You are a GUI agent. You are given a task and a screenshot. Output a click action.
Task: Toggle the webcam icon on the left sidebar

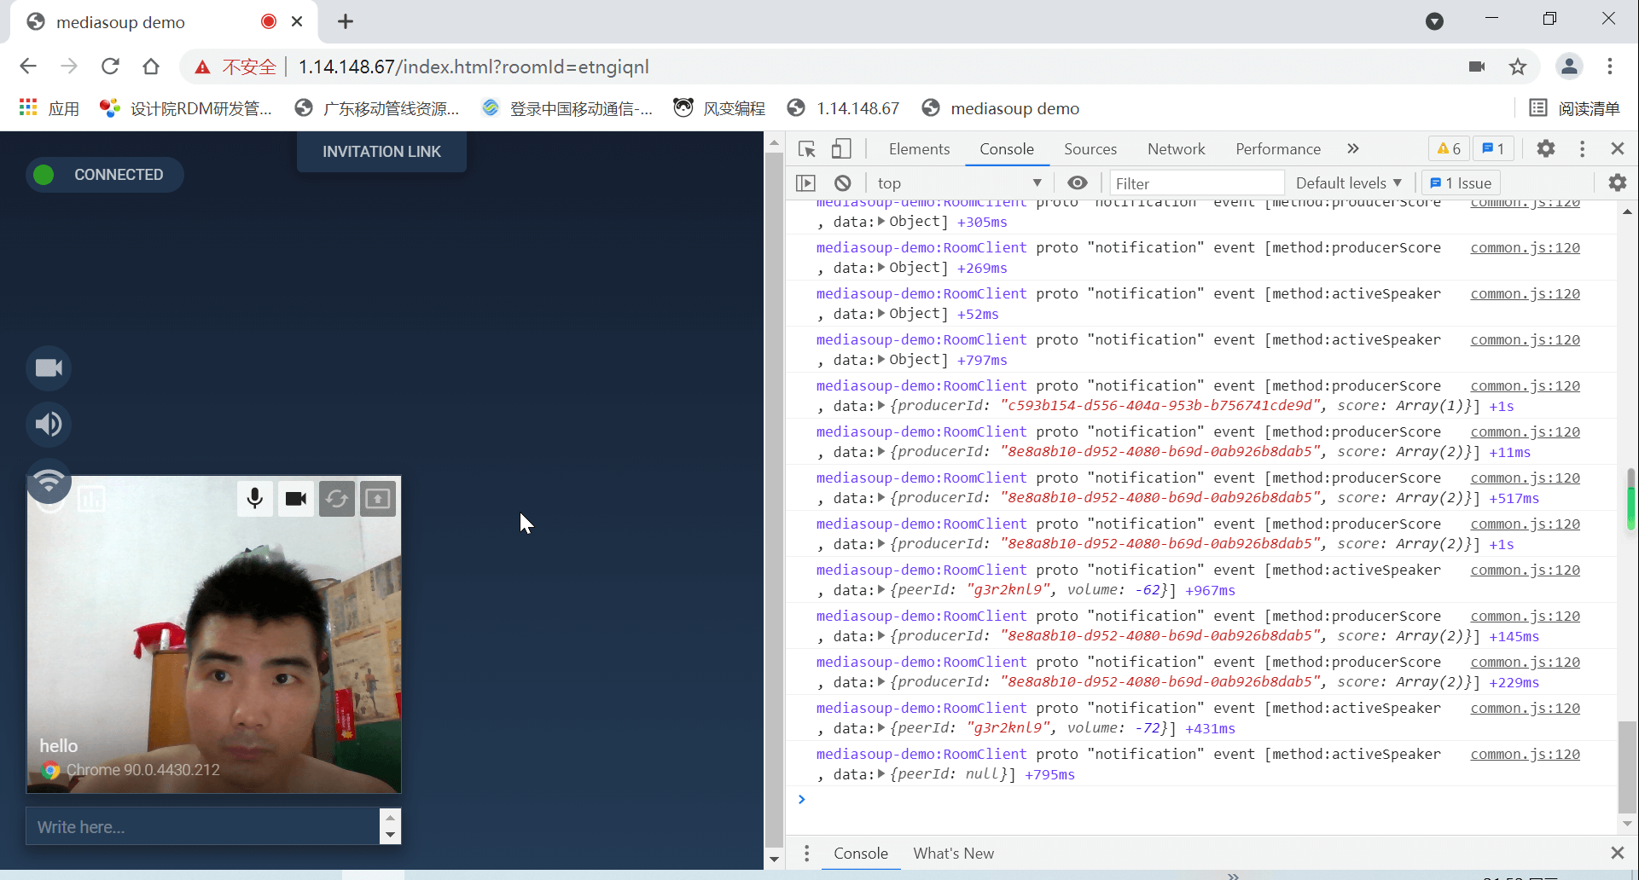[49, 368]
